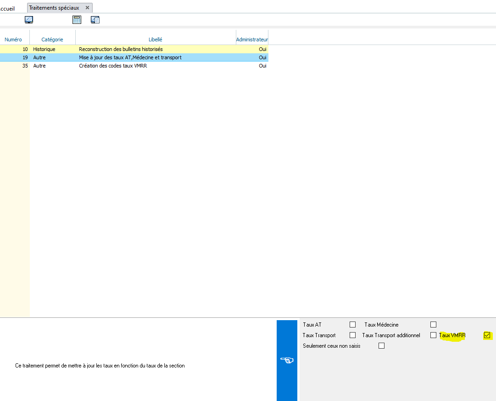
Task: Check the Taux Médecine checkbox
Action: pyautogui.click(x=433, y=325)
